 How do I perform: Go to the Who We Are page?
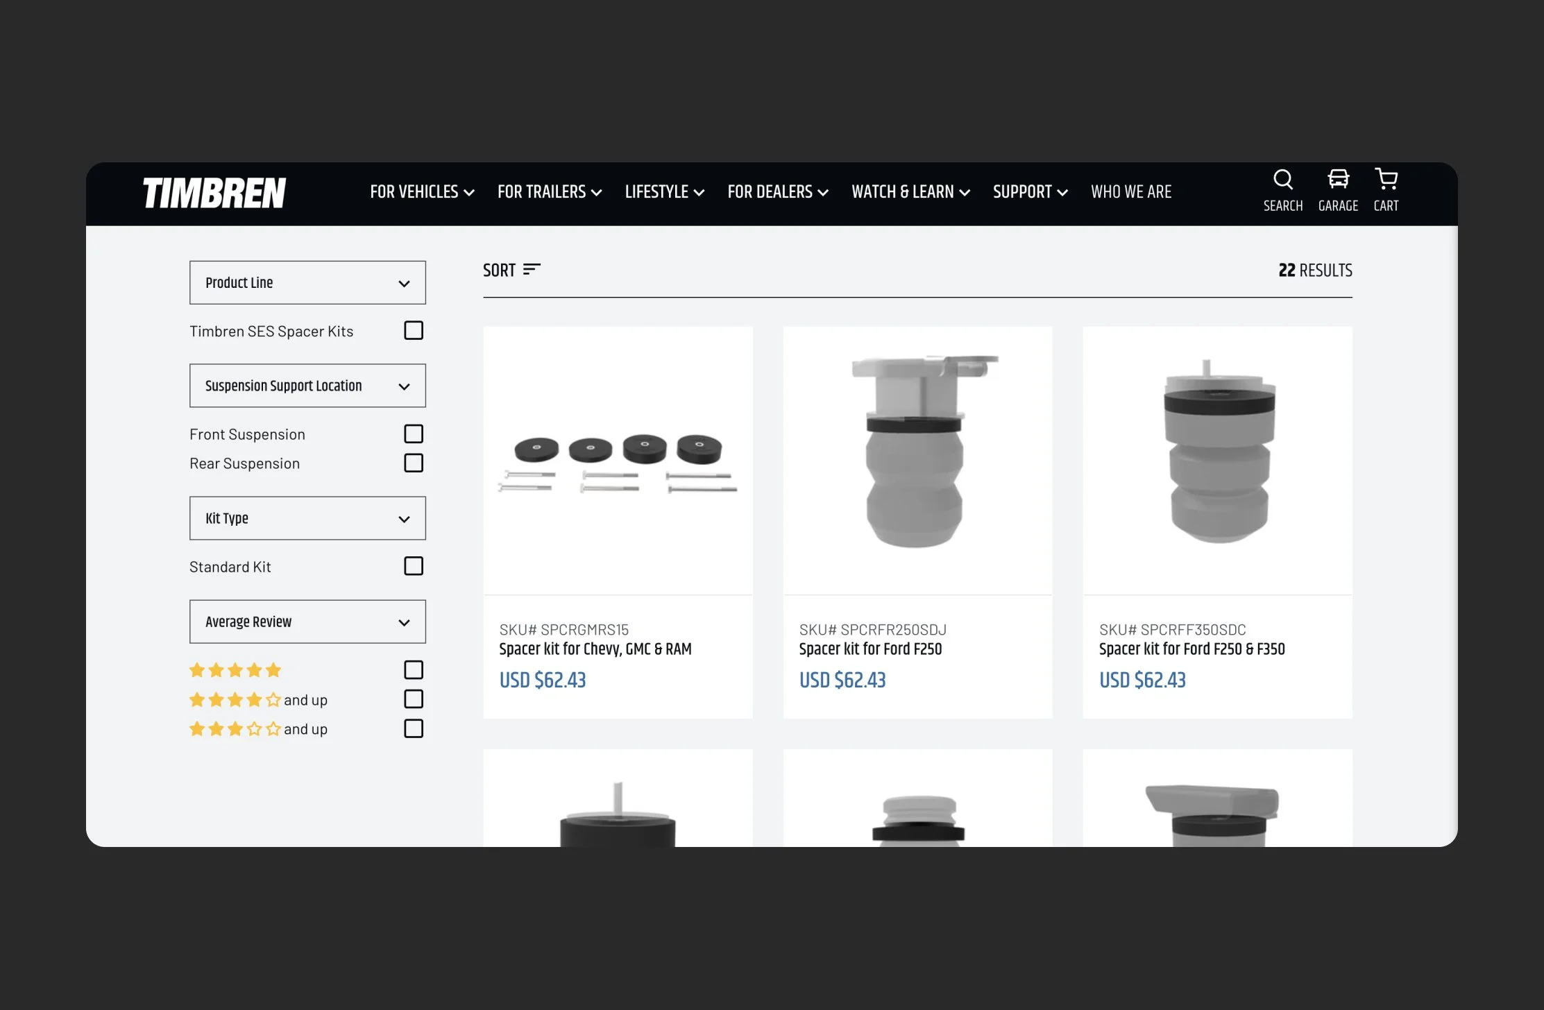[x=1130, y=192]
